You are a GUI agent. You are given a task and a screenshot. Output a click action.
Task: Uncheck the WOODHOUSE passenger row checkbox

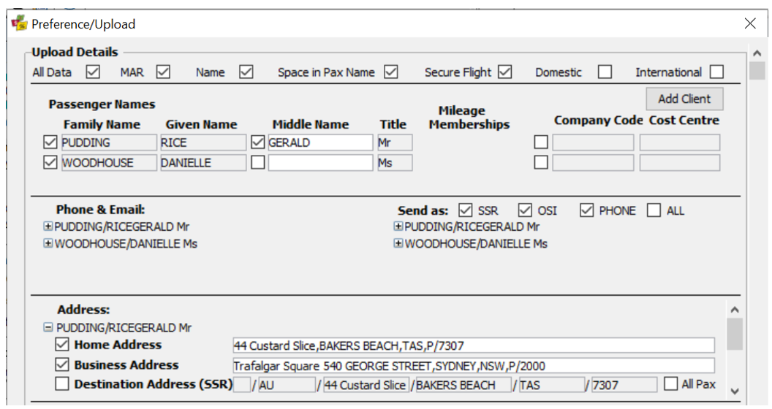[x=50, y=162]
